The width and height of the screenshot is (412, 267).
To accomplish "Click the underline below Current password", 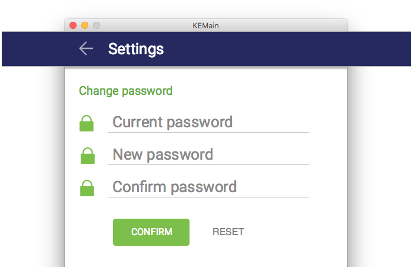I will (x=209, y=132).
